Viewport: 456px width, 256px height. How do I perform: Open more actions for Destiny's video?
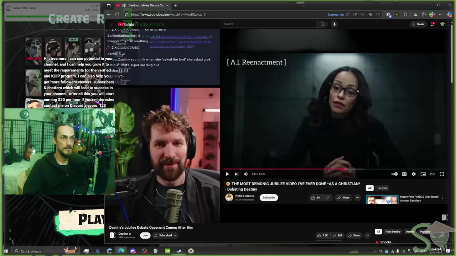click(367, 235)
